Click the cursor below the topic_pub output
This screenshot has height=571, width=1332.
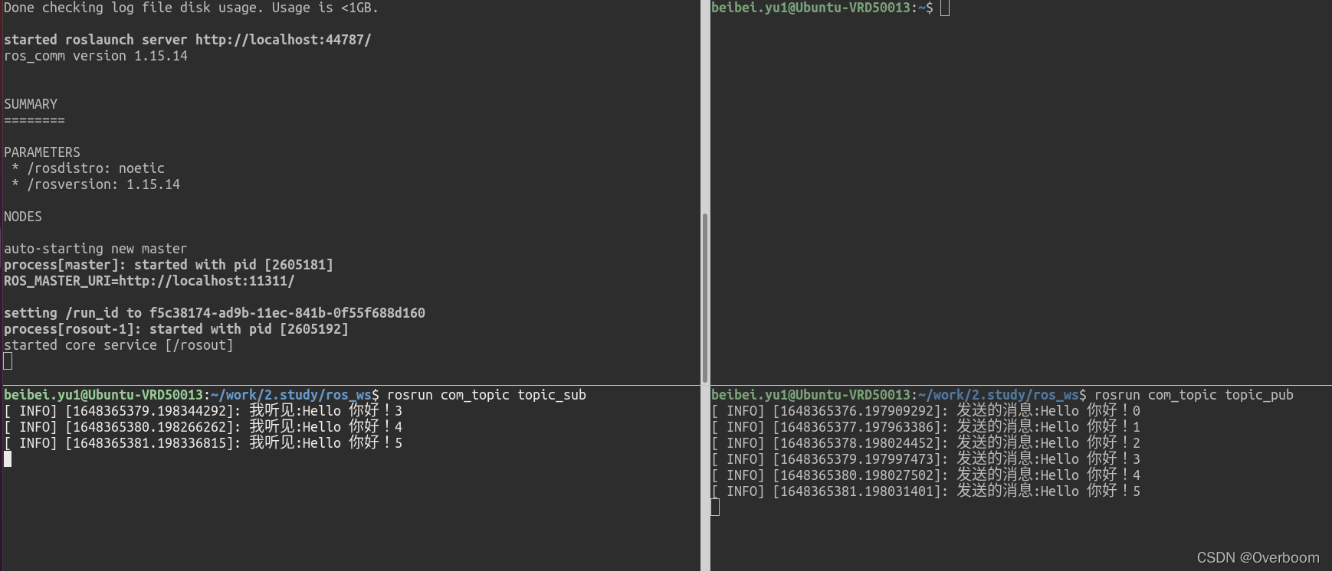coord(715,507)
